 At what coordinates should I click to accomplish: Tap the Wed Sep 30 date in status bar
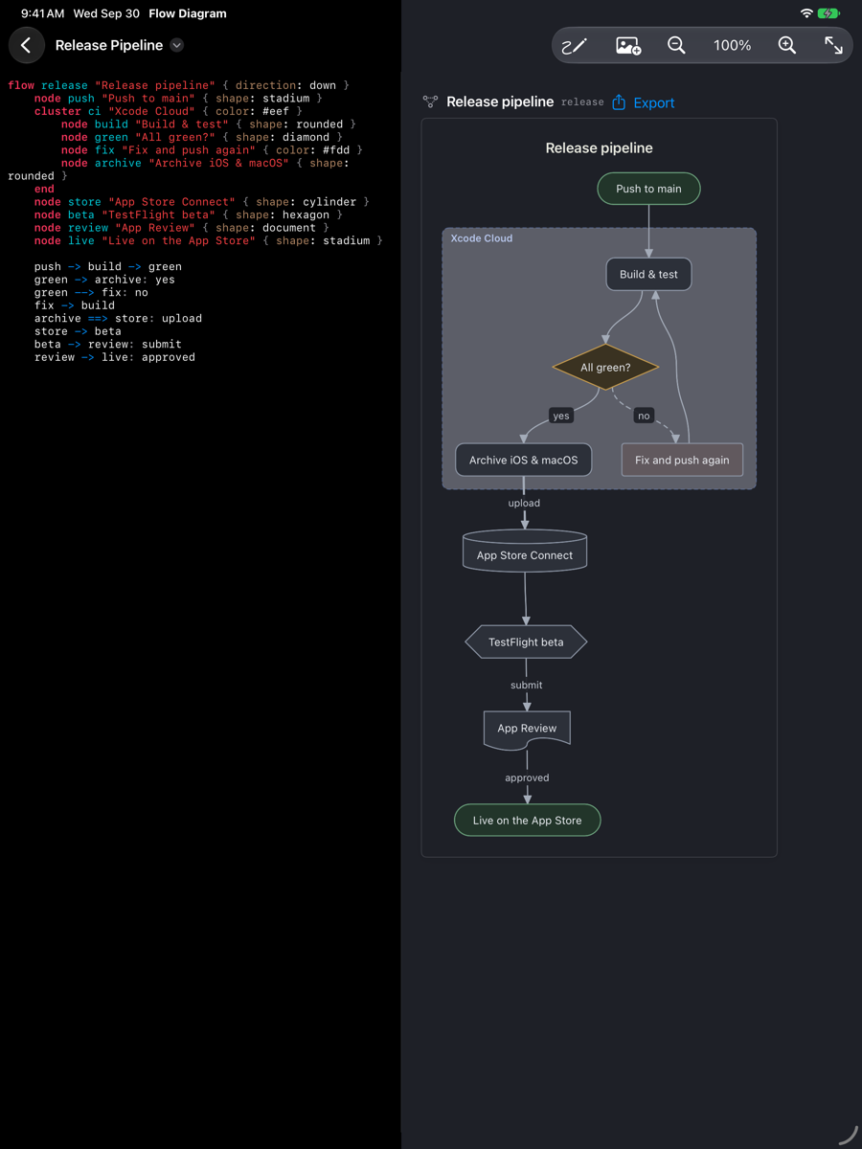pos(106,13)
